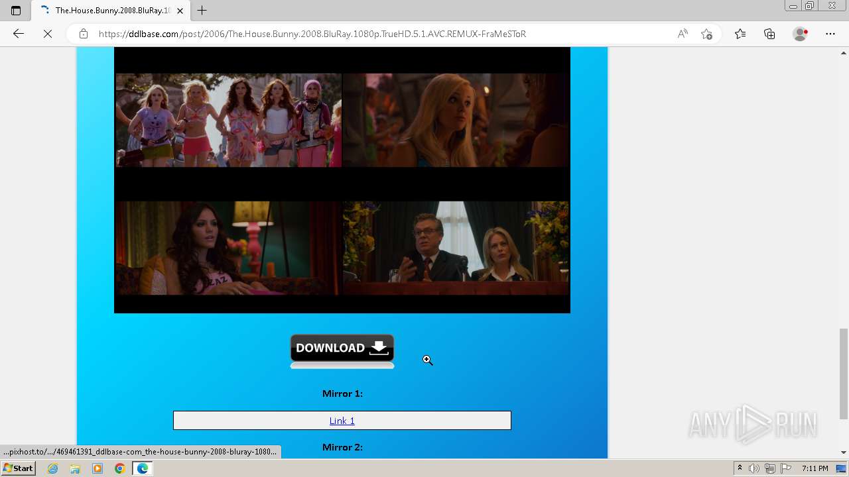Close The.House.Bunny browser tab

[180, 11]
